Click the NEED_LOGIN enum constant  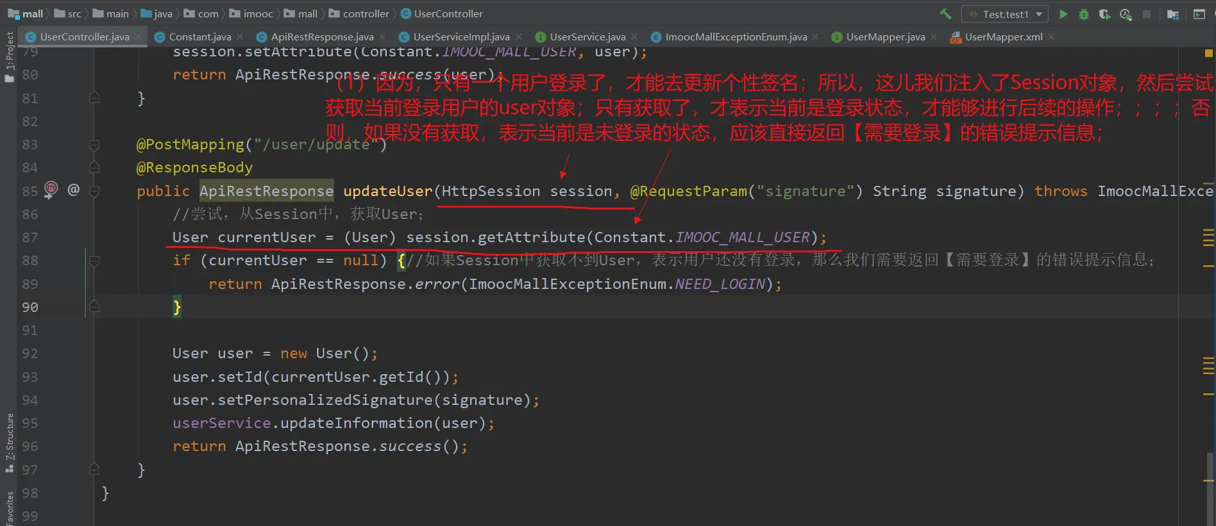pos(720,284)
